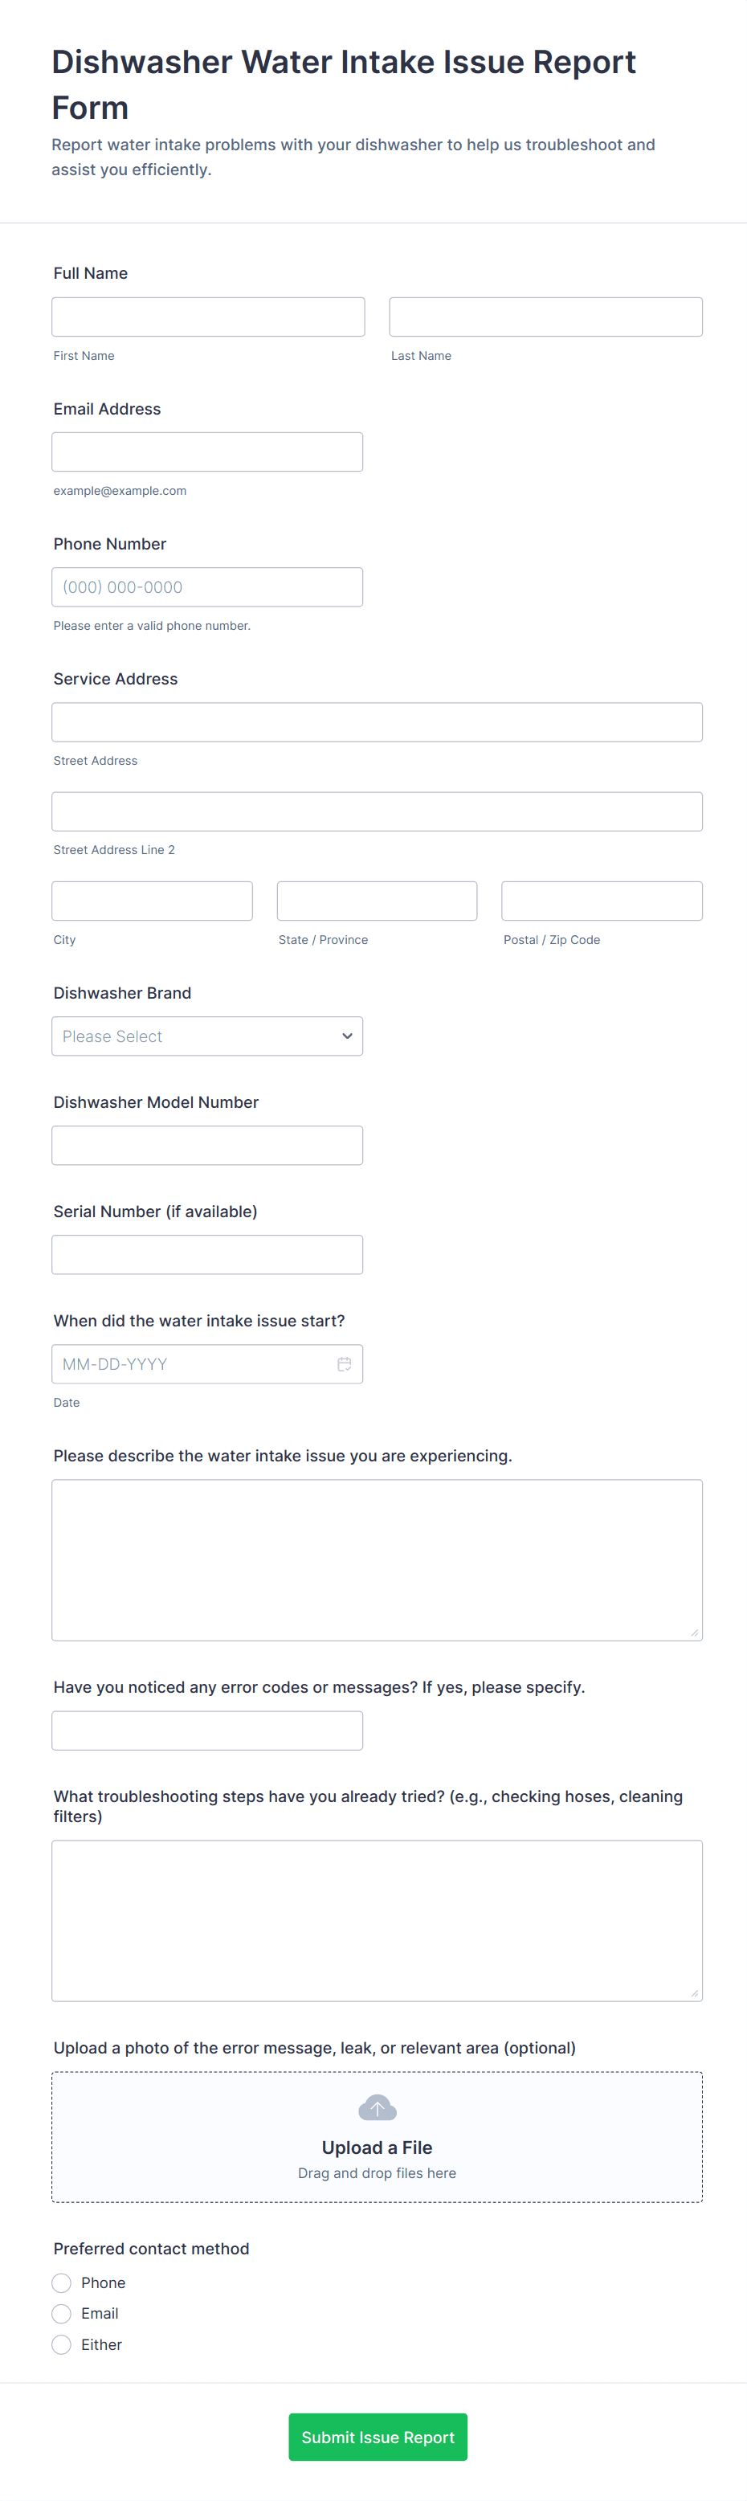Select the Either contact option
This screenshot has width=747, height=2501.
[x=62, y=2344]
